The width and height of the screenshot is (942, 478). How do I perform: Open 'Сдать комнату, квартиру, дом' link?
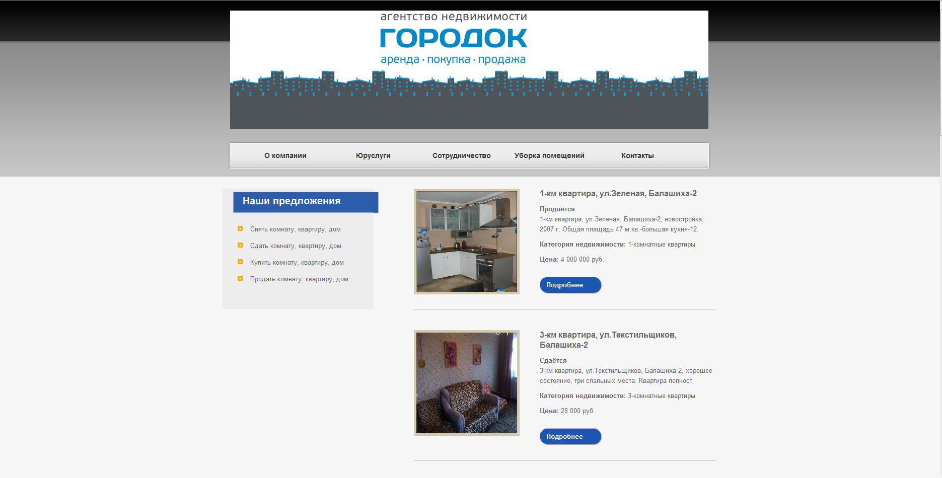coord(296,246)
